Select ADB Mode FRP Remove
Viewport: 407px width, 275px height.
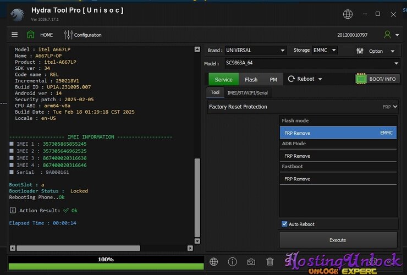(338, 156)
